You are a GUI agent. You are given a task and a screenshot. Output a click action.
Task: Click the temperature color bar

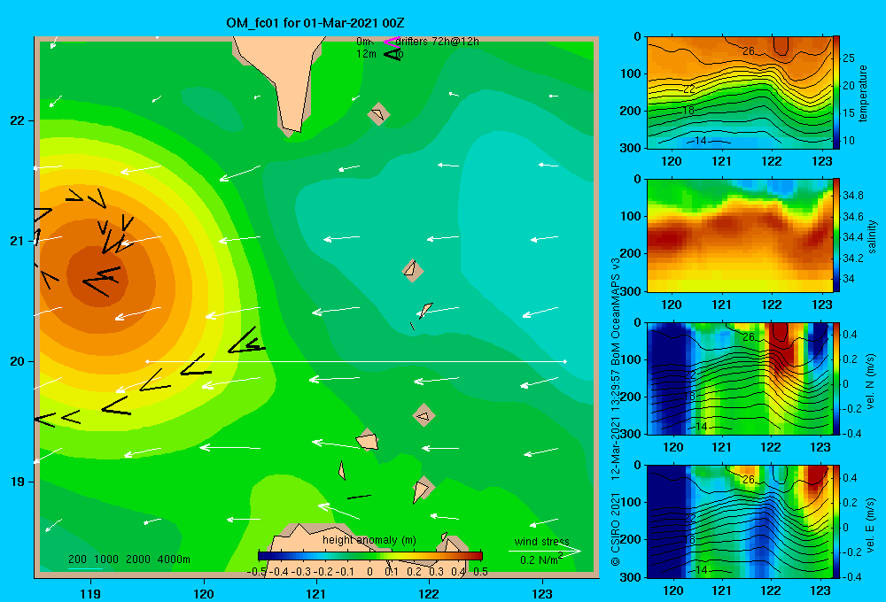pos(836,92)
